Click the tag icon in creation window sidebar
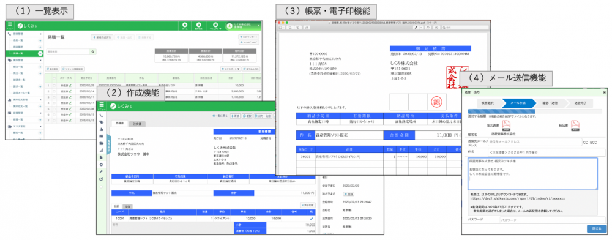 (x=102, y=122)
